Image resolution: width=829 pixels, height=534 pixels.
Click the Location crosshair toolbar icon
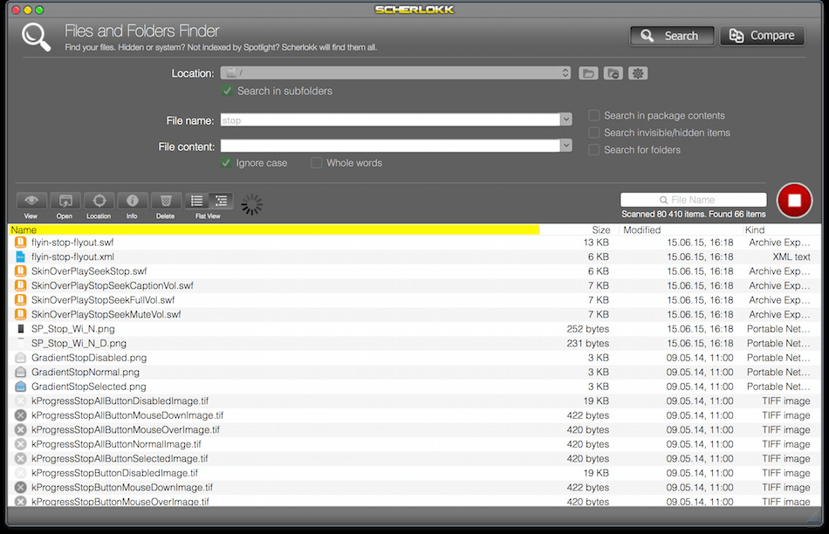pyautogui.click(x=99, y=201)
